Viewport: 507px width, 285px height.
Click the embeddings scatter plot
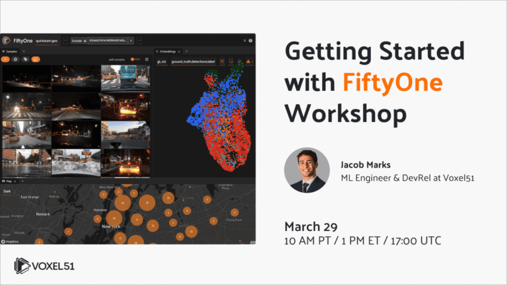[x=220, y=118]
